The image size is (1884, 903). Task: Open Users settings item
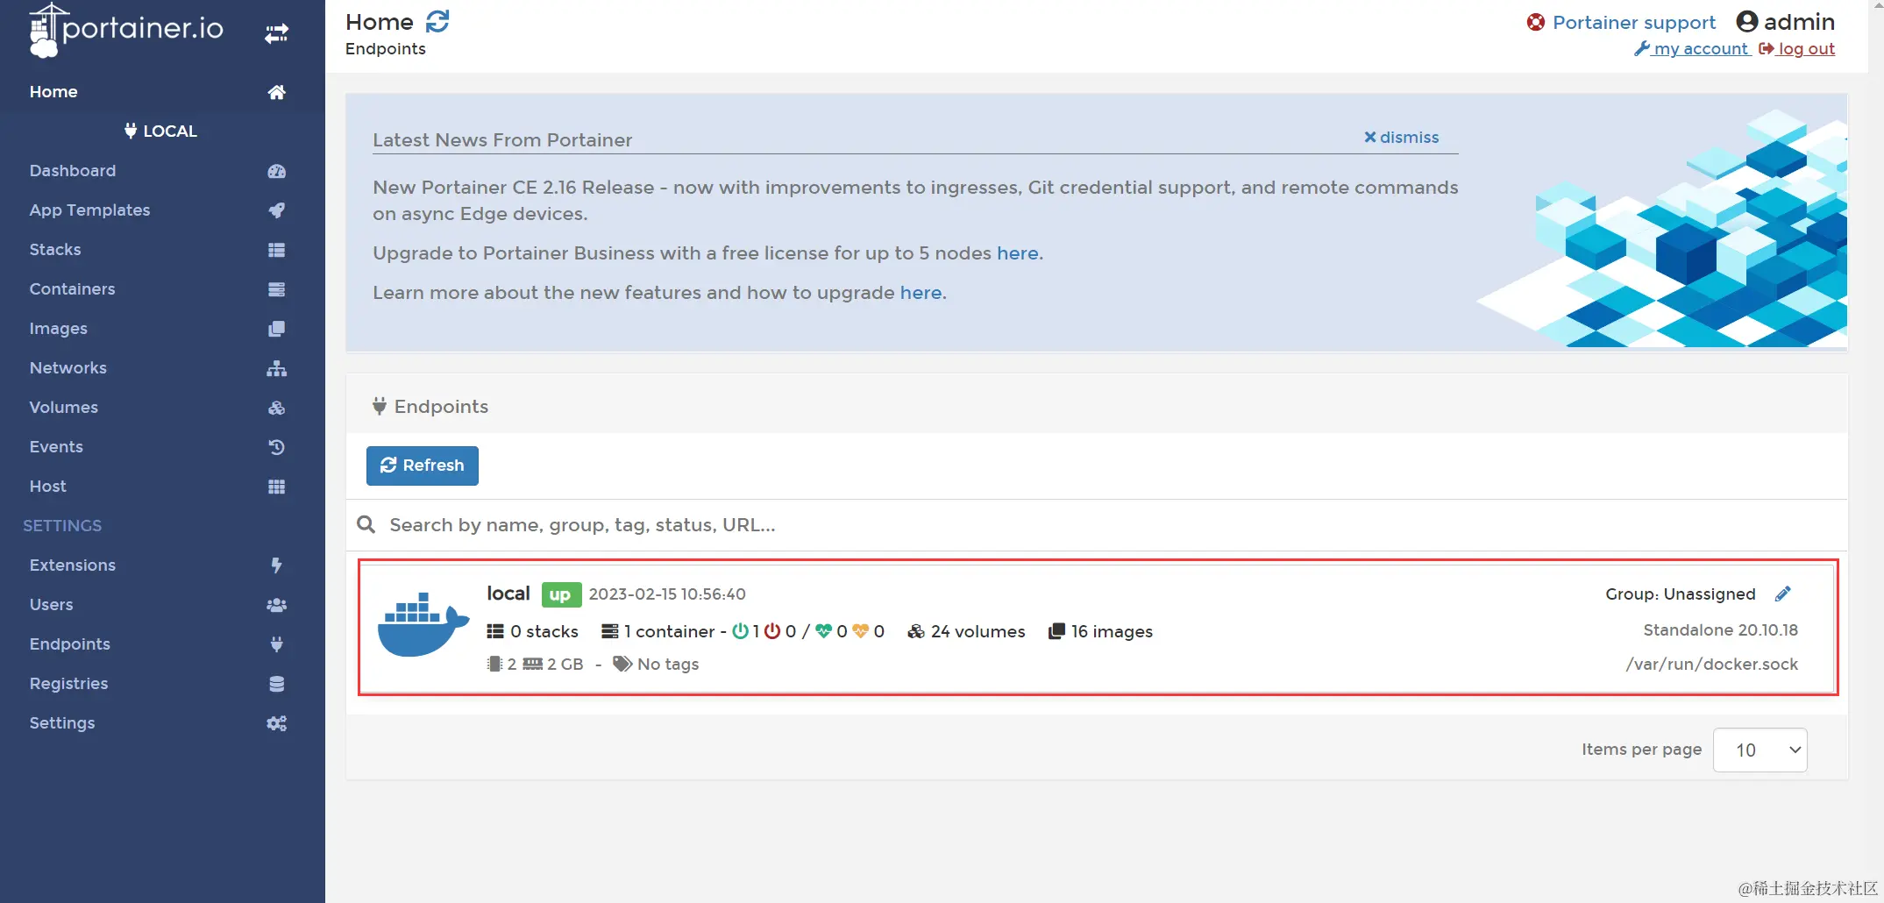pyautogui.click(x=51, y=605)
